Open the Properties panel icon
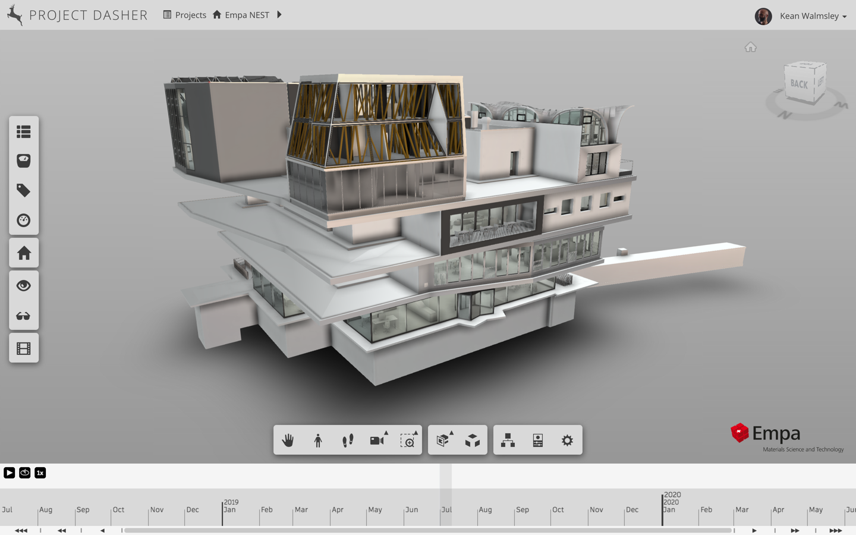856x535 pixels. click(x=538, y=440)
